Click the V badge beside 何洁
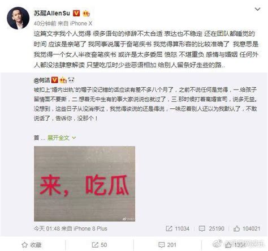268x251 pixels. 55,80
